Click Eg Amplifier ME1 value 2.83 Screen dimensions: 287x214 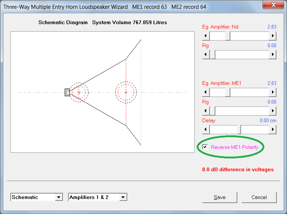[272, 83]
